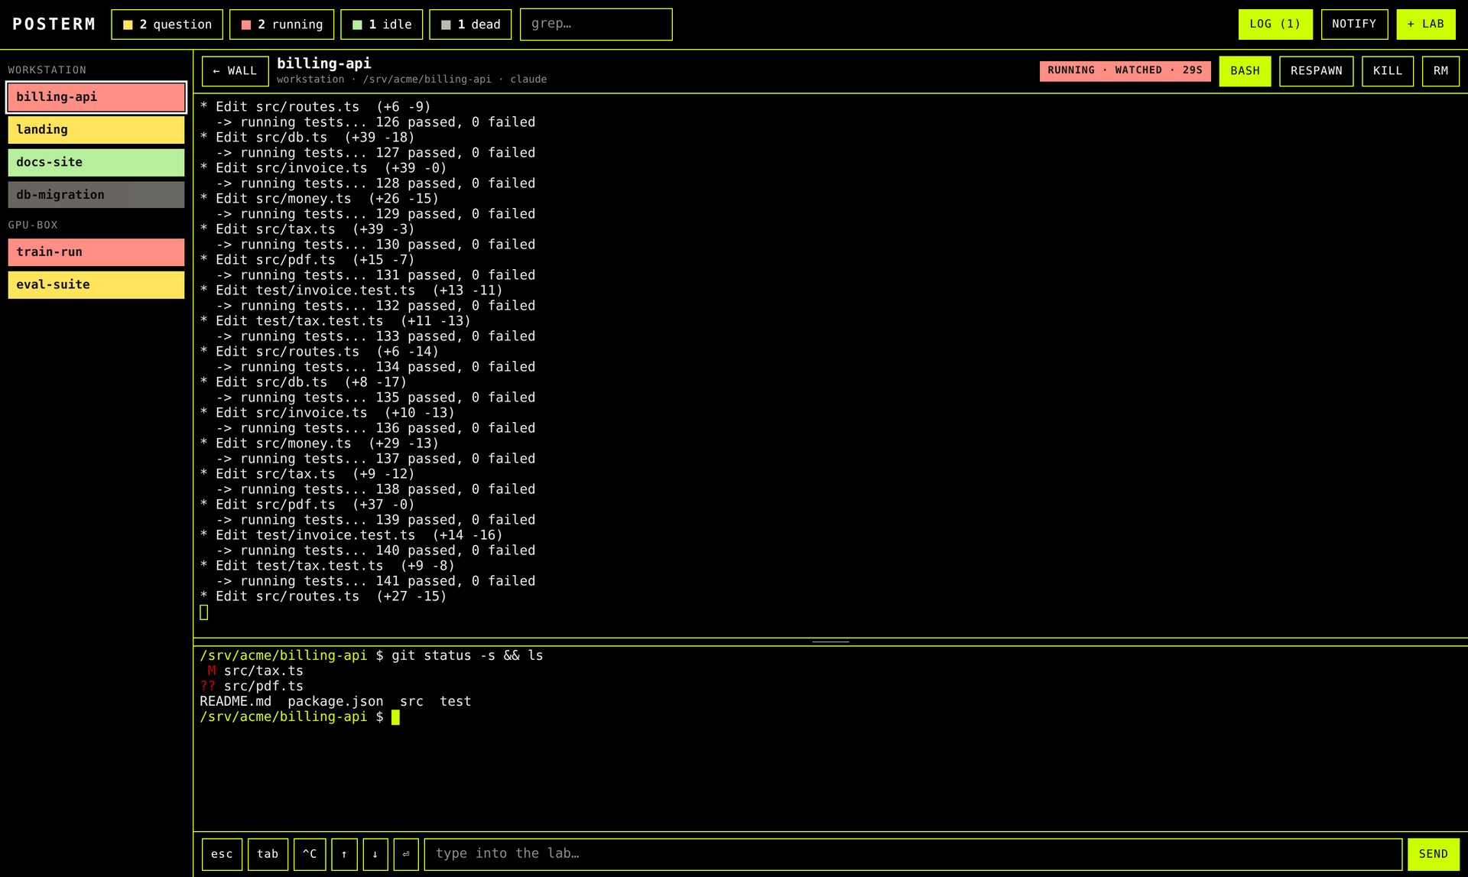This screenshot has height=877, width=1468.
Task: Open the LOG (1) panel
Action: coord(1275,24)
